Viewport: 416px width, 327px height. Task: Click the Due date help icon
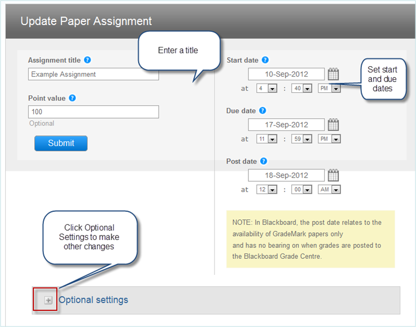pyautogui.click(x=262, y=111)
